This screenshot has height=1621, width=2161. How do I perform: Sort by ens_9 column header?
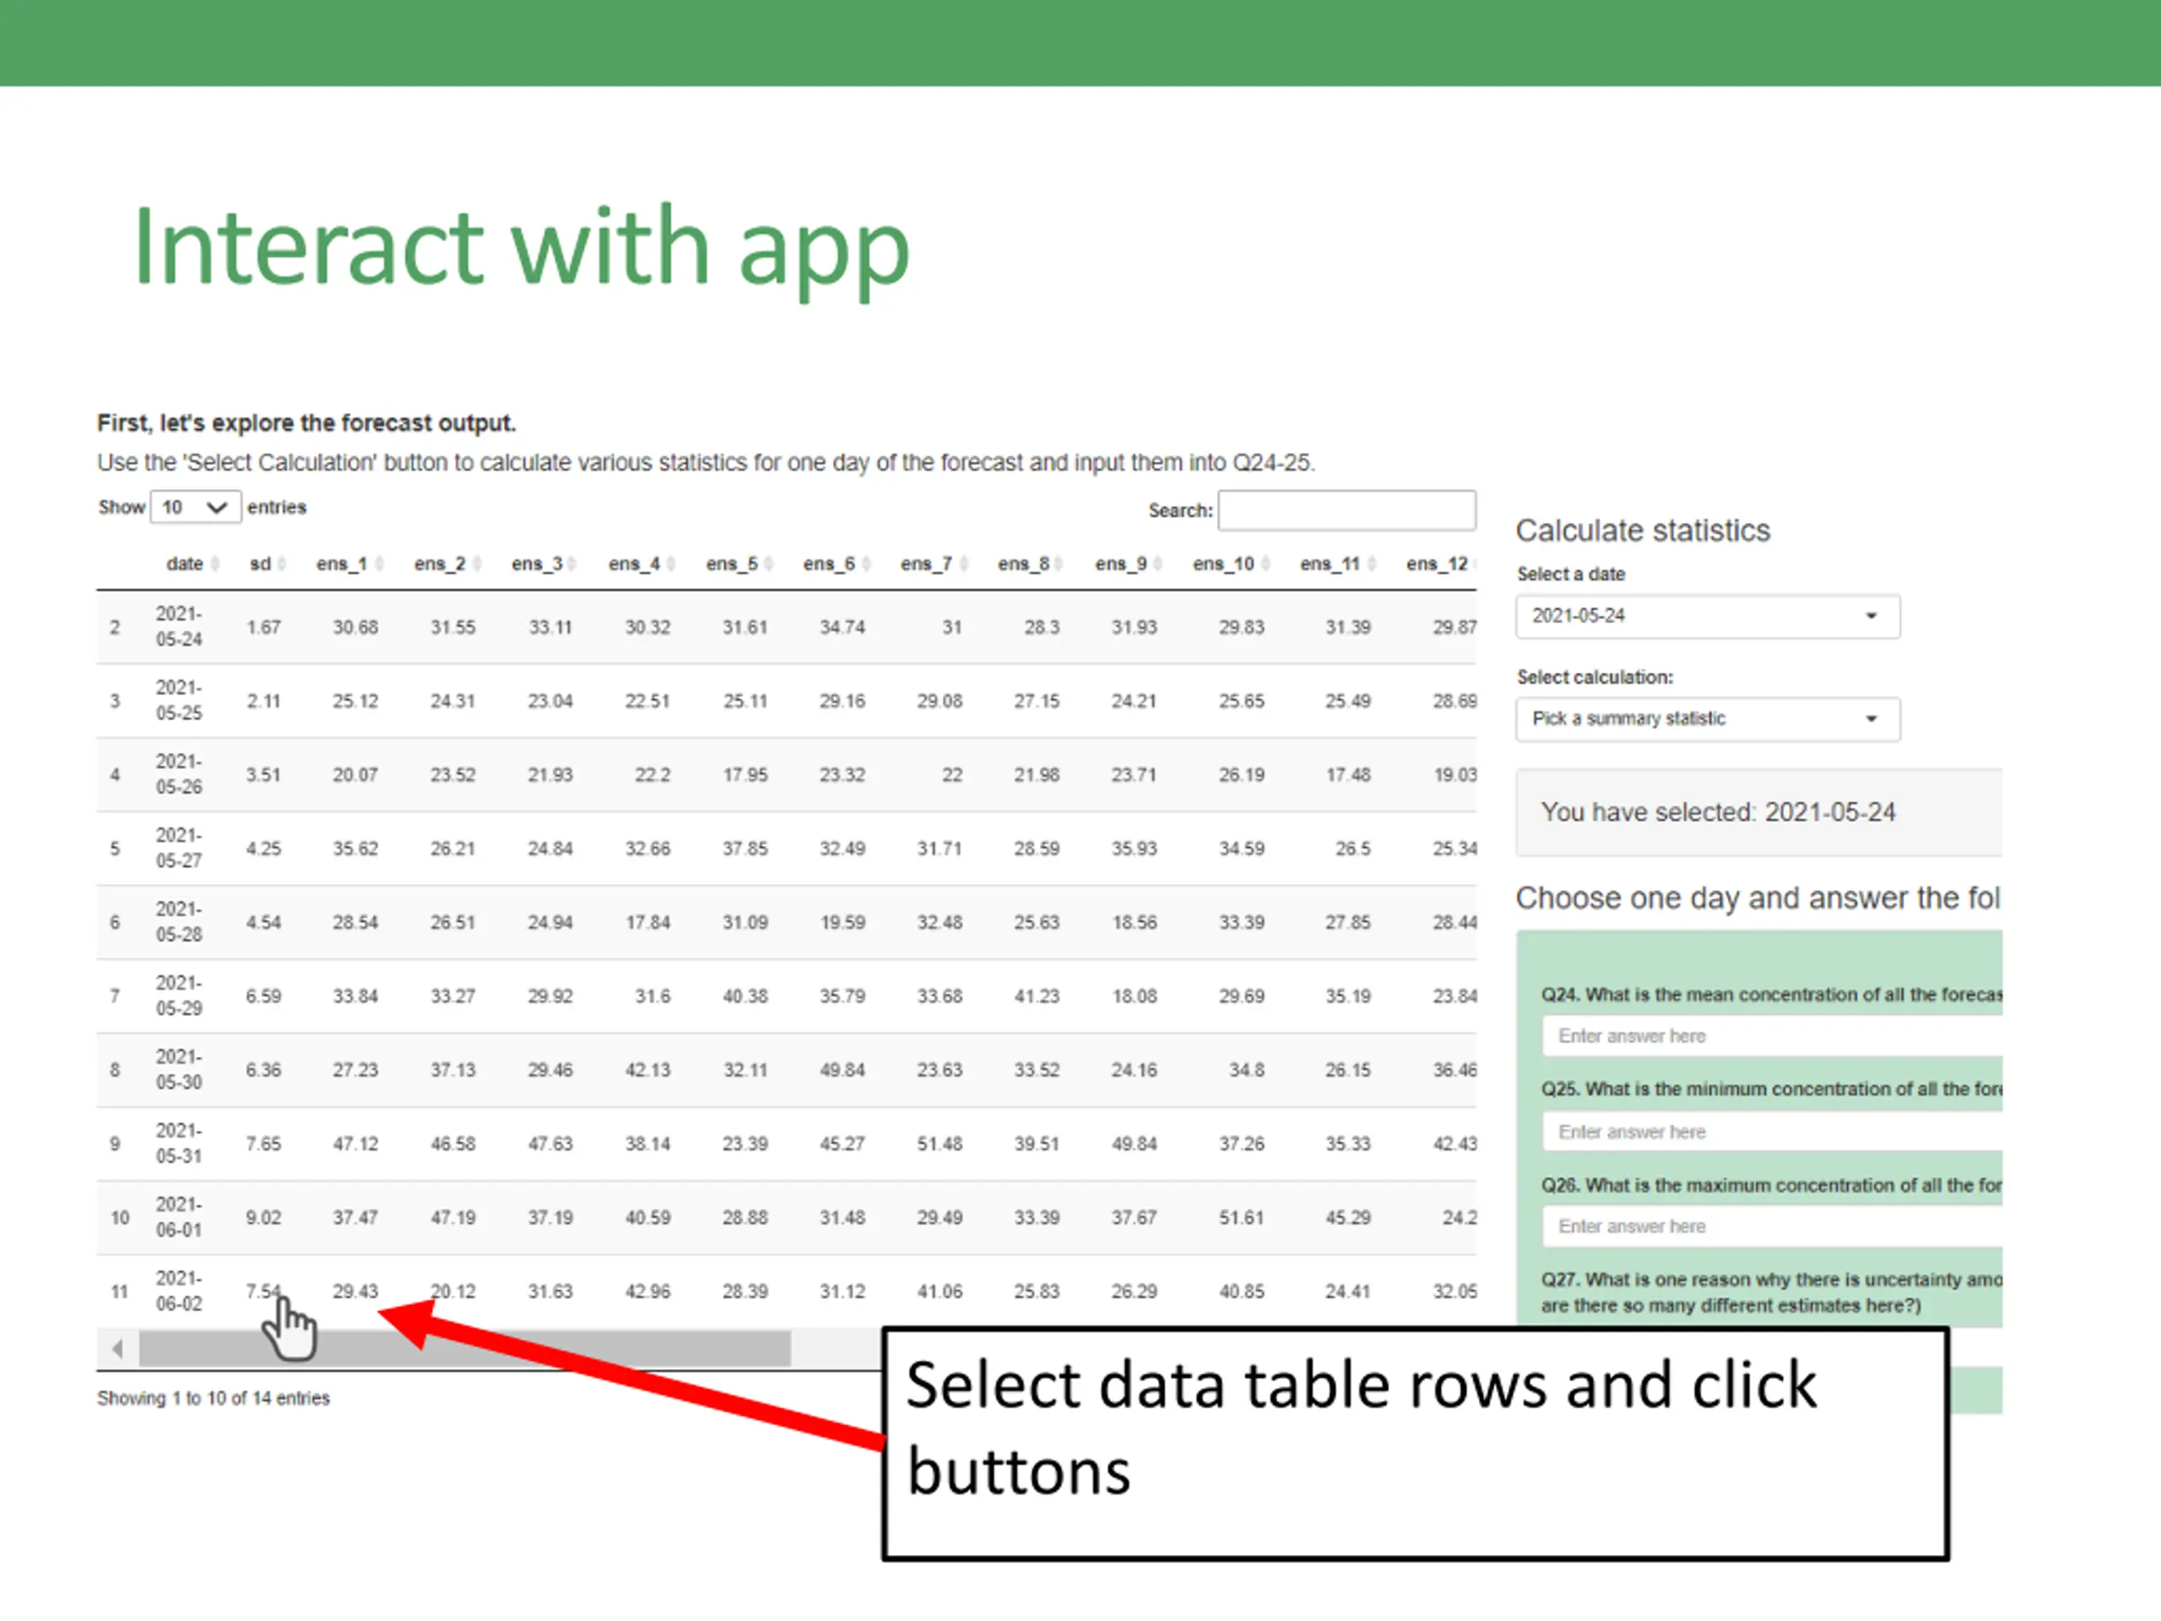1129,564
